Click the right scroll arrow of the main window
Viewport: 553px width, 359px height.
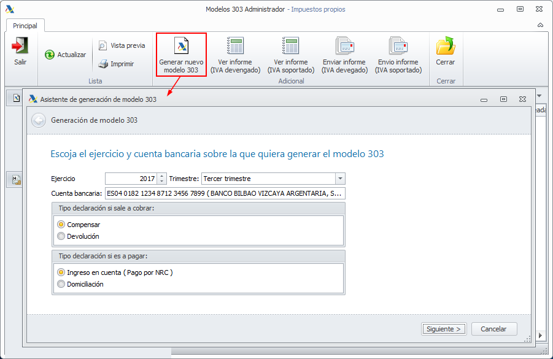(x=540, y=335)
